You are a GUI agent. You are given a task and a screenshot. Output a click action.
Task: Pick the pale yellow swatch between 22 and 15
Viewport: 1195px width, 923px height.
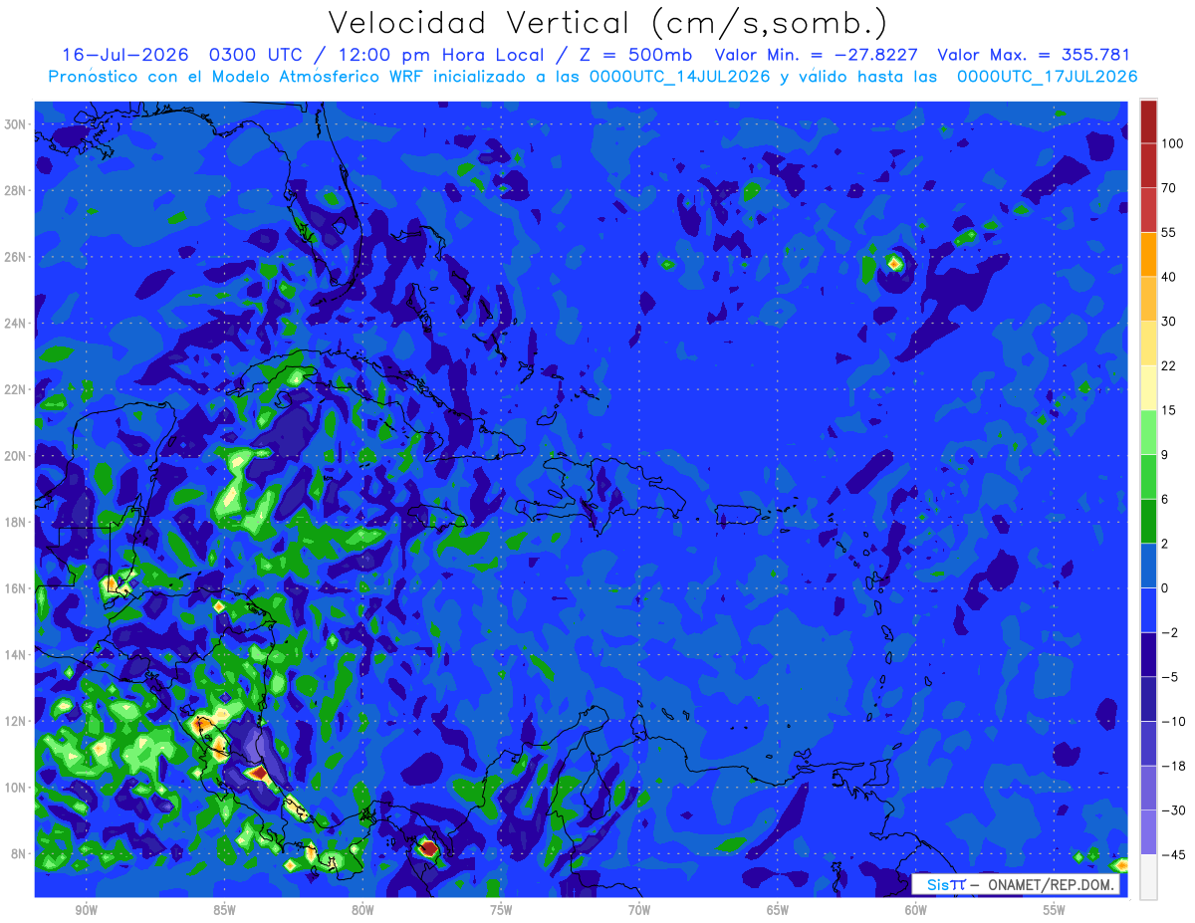(1147, 386)
